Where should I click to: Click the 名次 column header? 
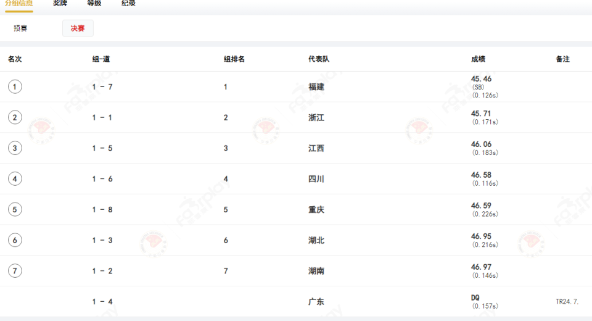point(15,59)
